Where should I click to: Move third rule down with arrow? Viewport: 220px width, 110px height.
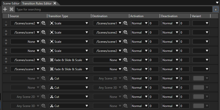click(x=6, y=43)
